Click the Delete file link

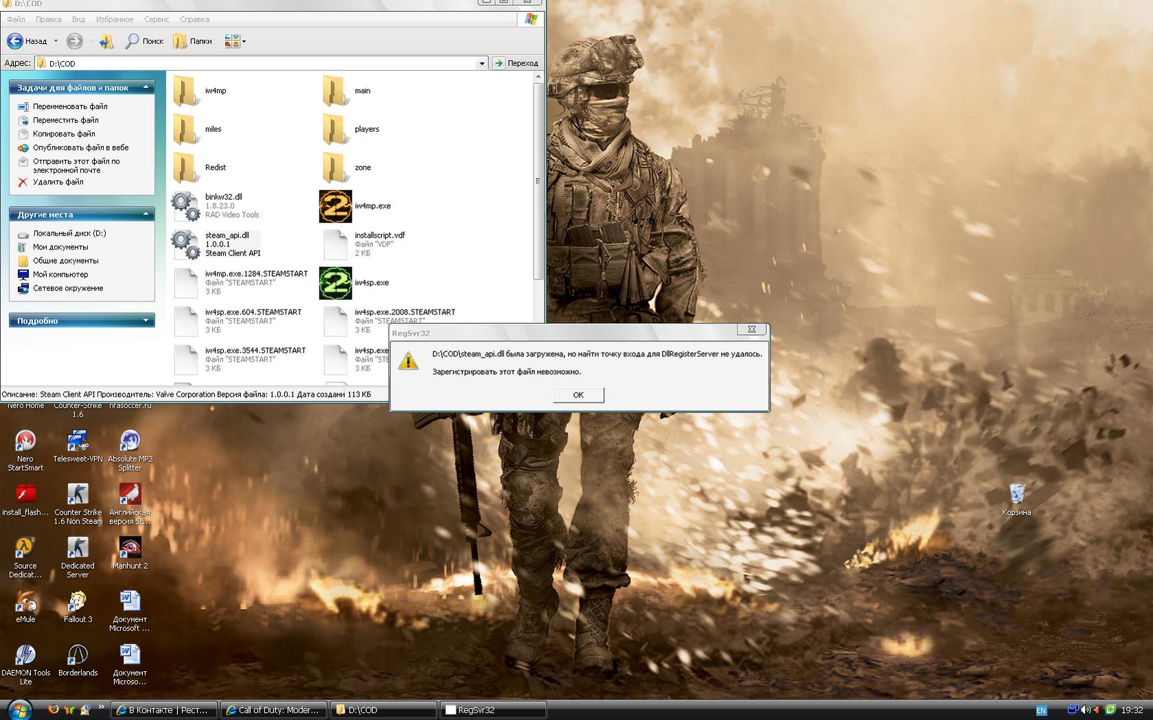coord(58,182)
